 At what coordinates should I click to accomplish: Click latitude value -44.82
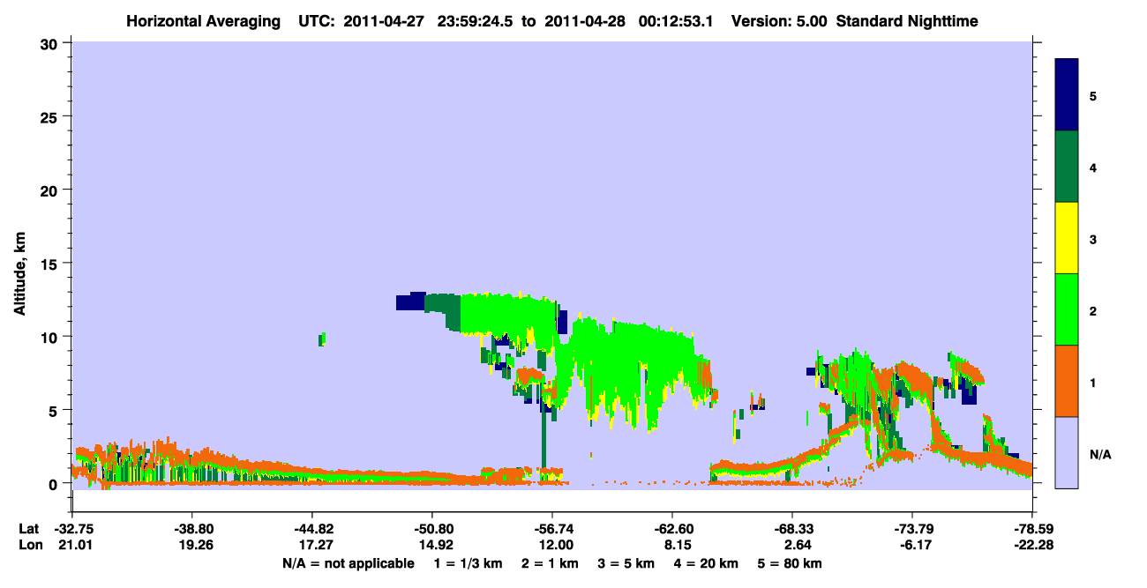tap(311, 530)
